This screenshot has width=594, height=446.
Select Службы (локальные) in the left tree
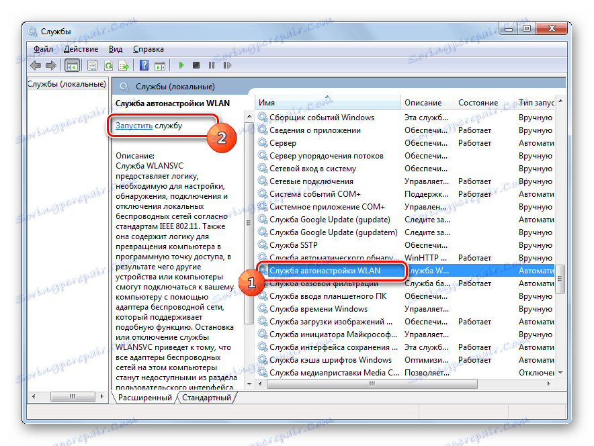tap(67, 84)
